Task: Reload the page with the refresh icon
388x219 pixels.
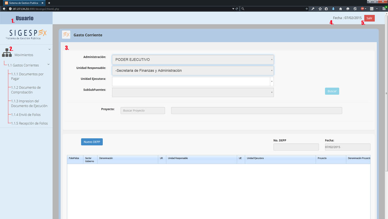Action: [x=237, y=9]
